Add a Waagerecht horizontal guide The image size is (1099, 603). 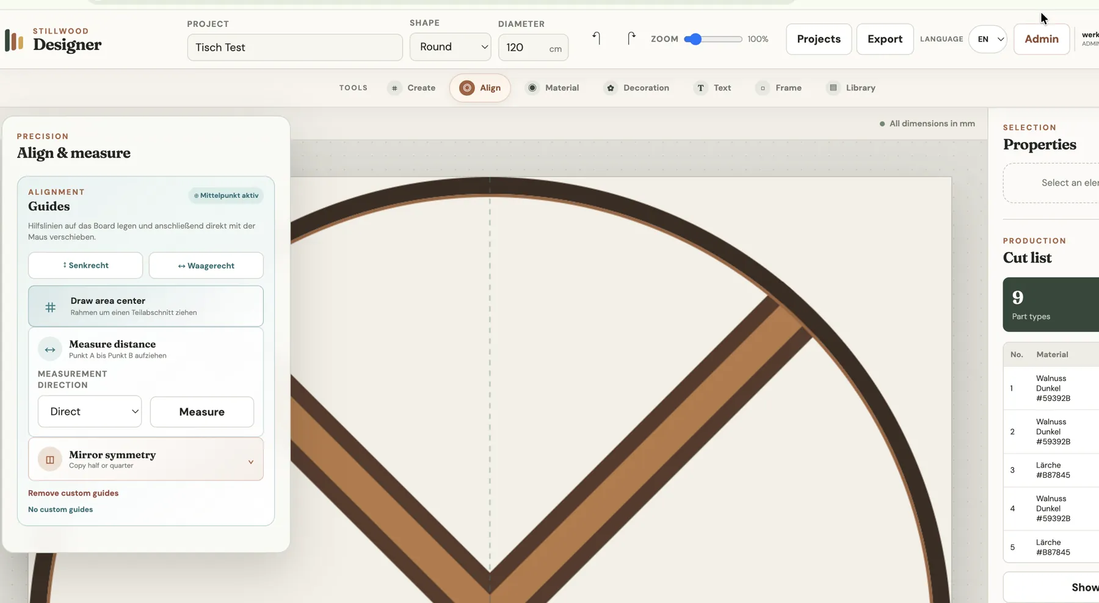tap(206, 265)
